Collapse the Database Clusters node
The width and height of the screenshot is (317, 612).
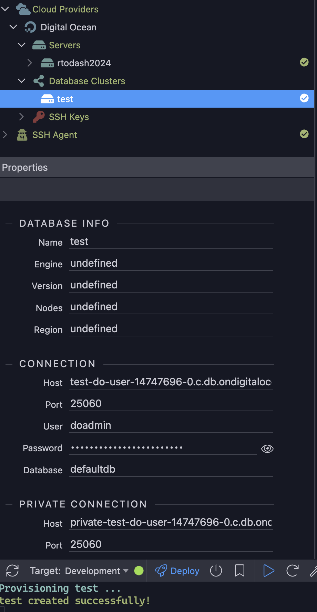click(x=22, y=81)
